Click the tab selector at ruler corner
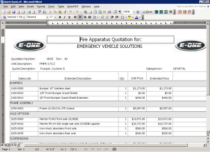The width and height of the screenshot is (210, 152). tap(3, 23)
